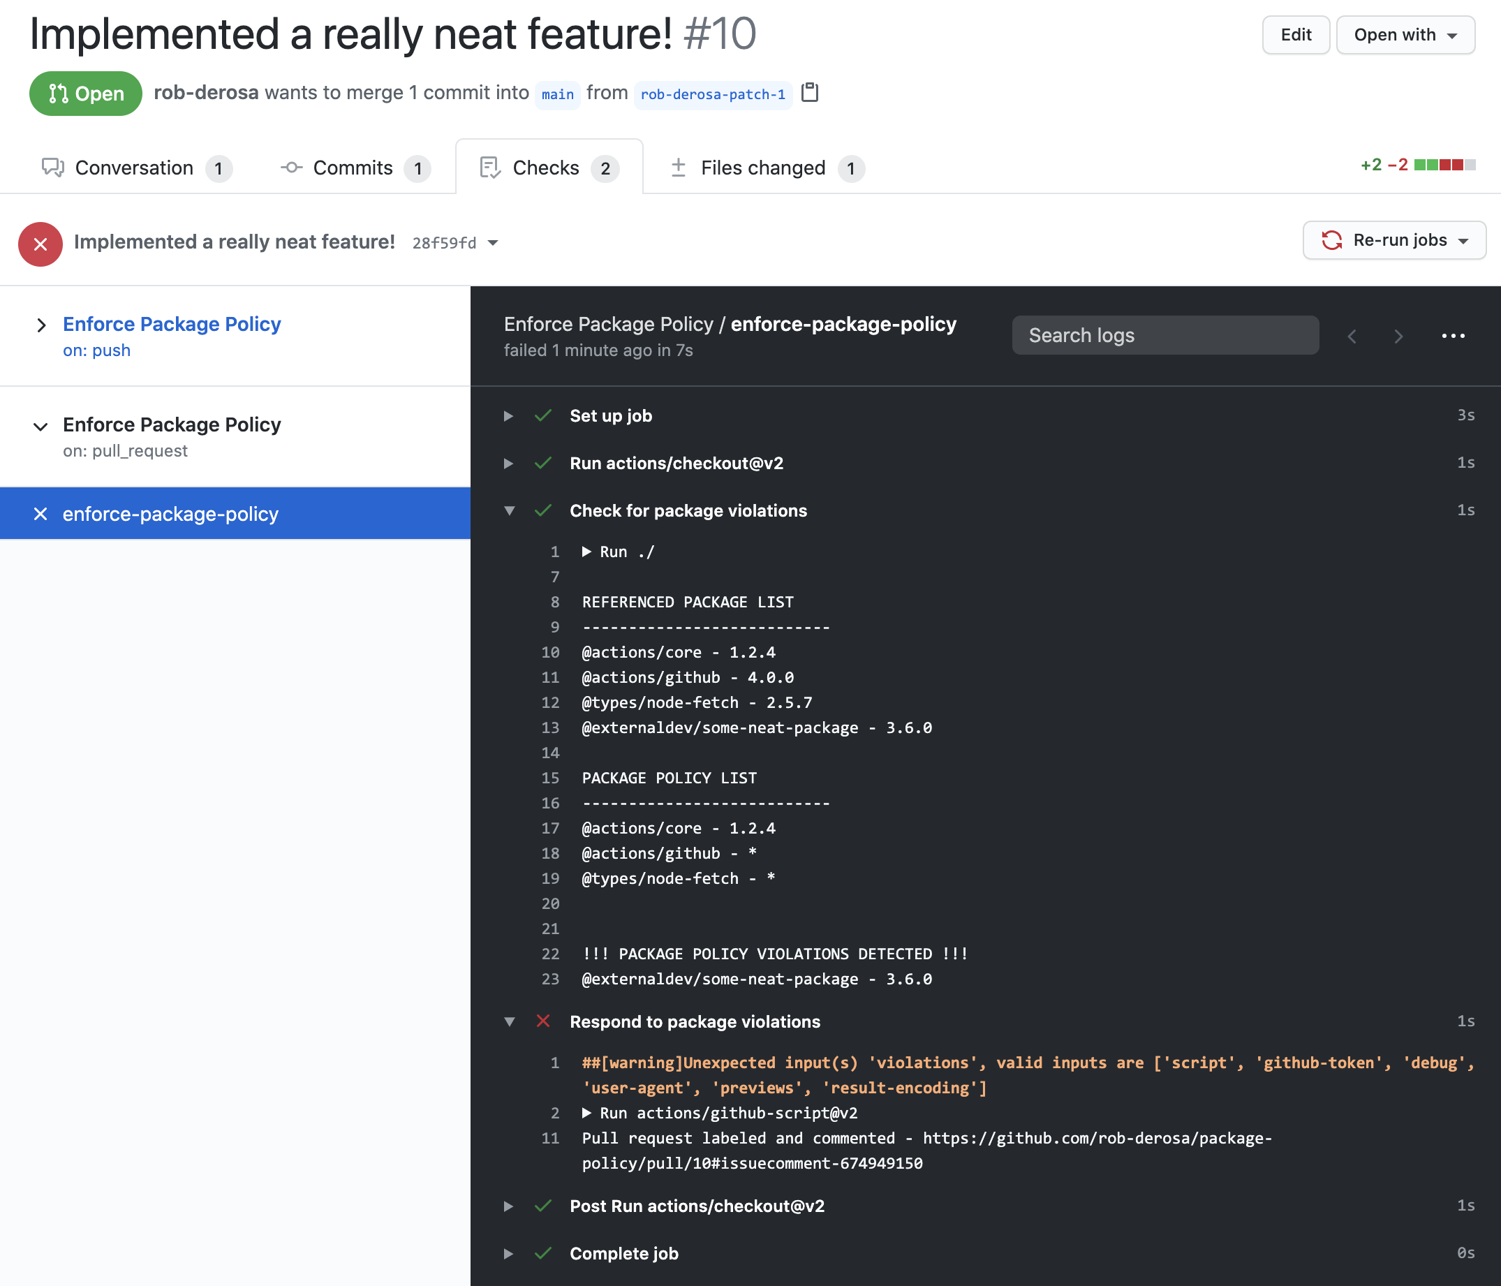Click the Edit button

click(1295, 35)
